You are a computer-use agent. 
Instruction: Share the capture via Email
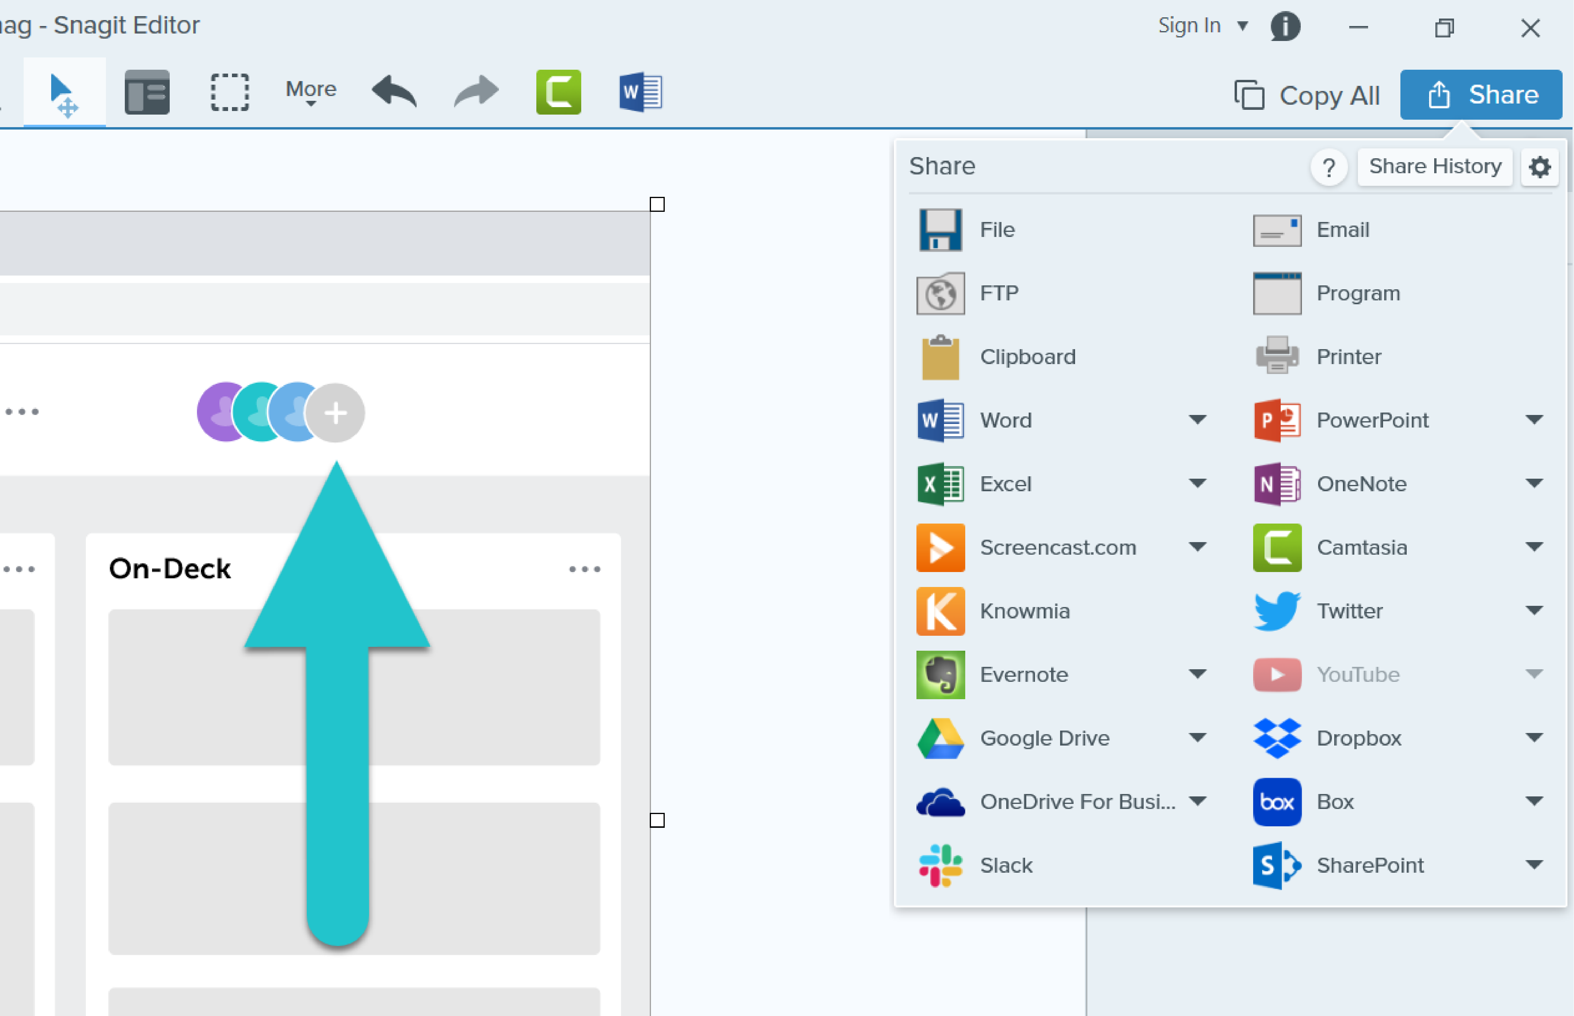pos(1342,229)
